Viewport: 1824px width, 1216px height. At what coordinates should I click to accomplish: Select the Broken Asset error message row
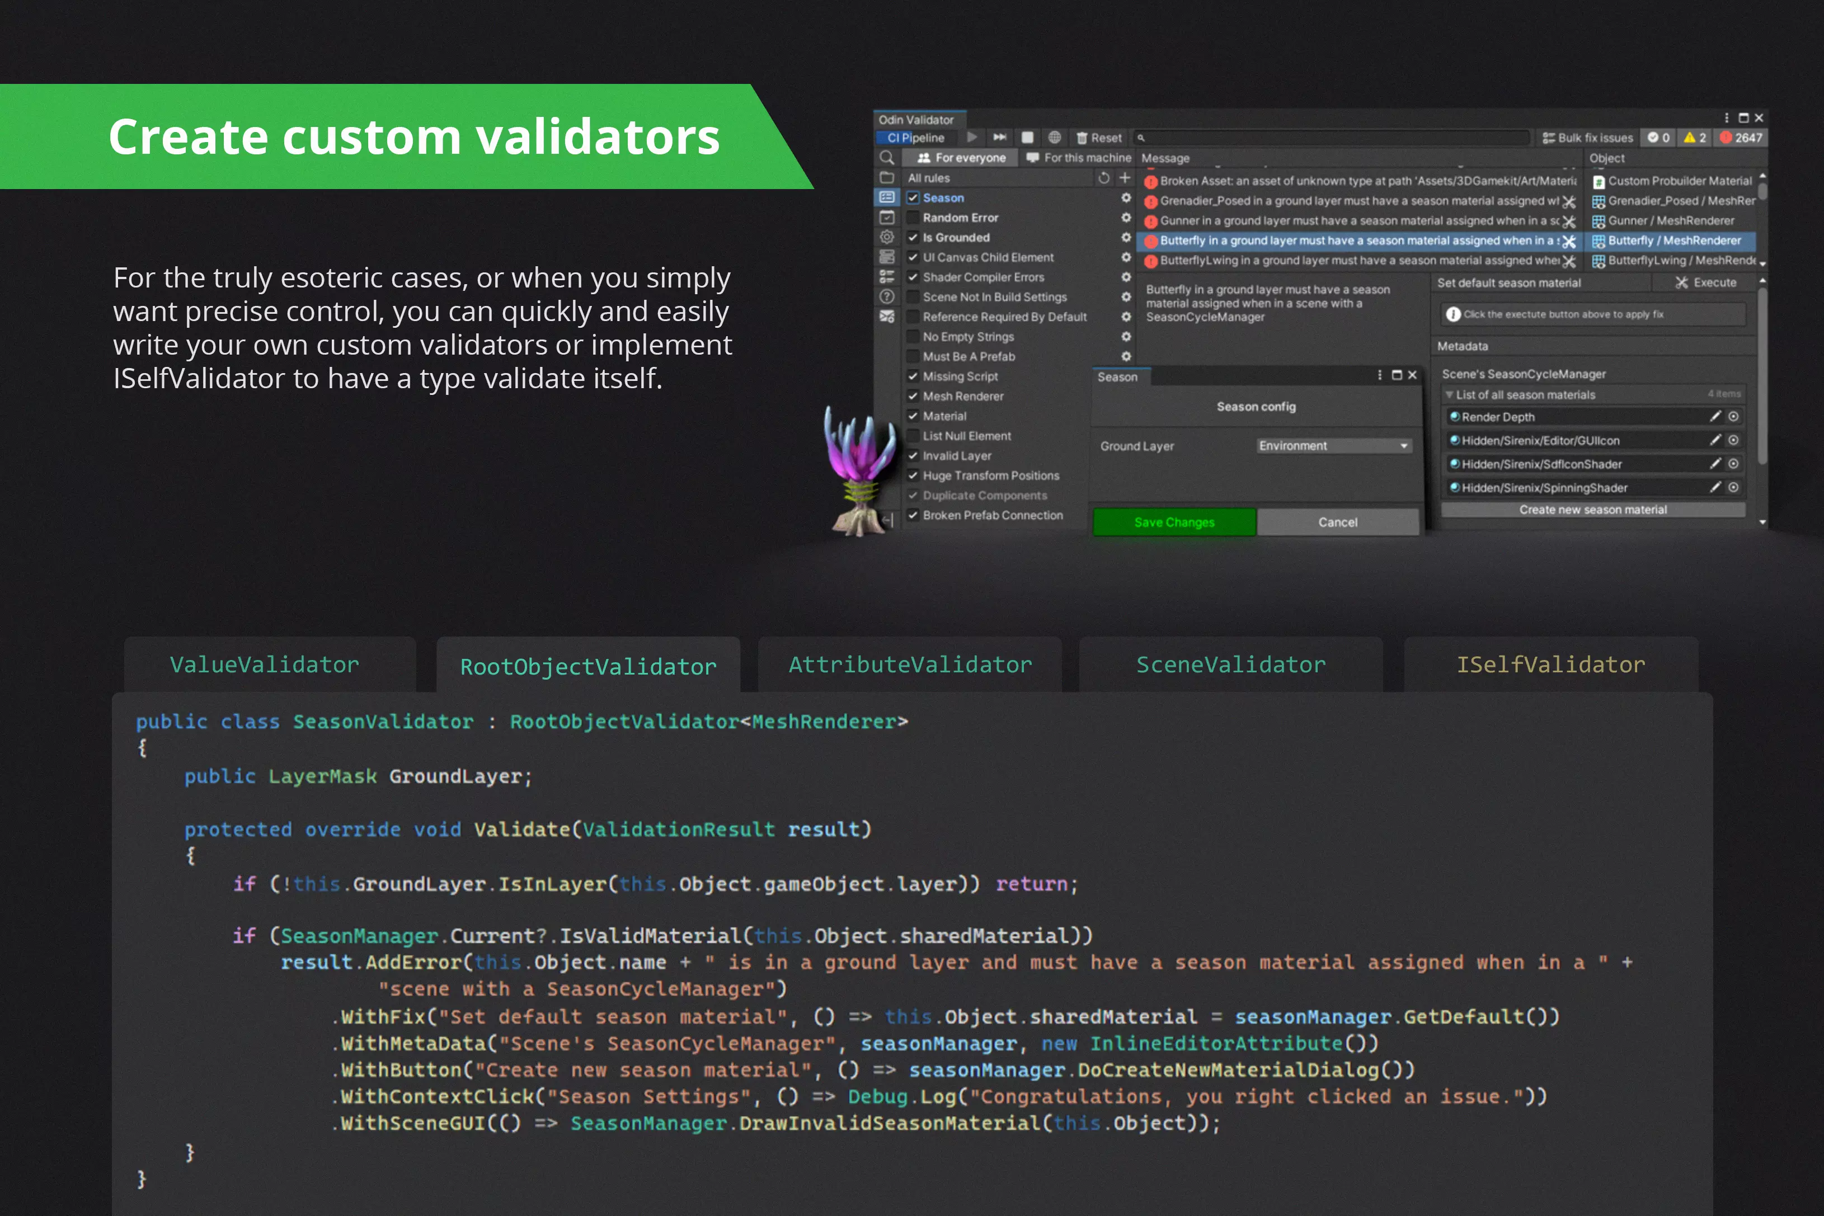[1360, 181]
